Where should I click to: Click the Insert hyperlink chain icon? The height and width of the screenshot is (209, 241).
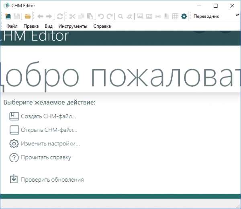coord(158,17)
